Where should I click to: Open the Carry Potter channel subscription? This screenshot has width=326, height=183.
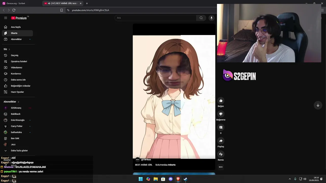(x=17, y=126)
